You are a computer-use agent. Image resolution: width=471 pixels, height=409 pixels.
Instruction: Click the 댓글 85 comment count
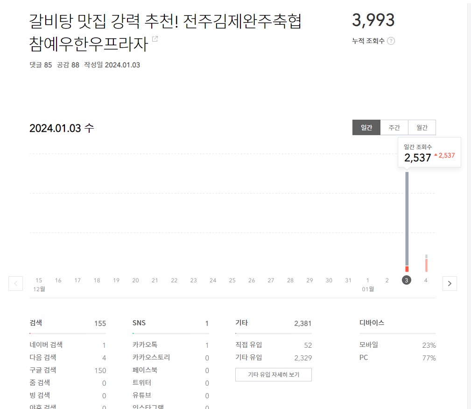[41, 65]
